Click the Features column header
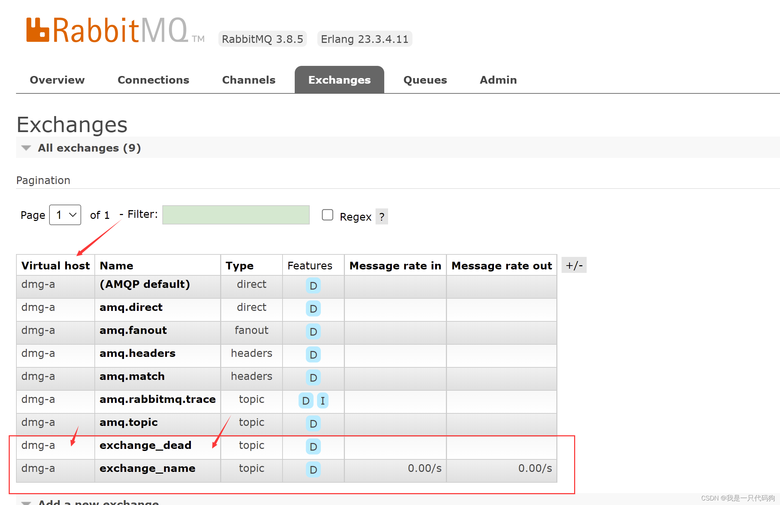 (310, 266)
